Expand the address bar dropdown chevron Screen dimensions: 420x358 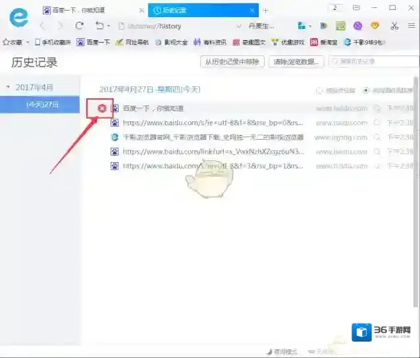[239, 26]
